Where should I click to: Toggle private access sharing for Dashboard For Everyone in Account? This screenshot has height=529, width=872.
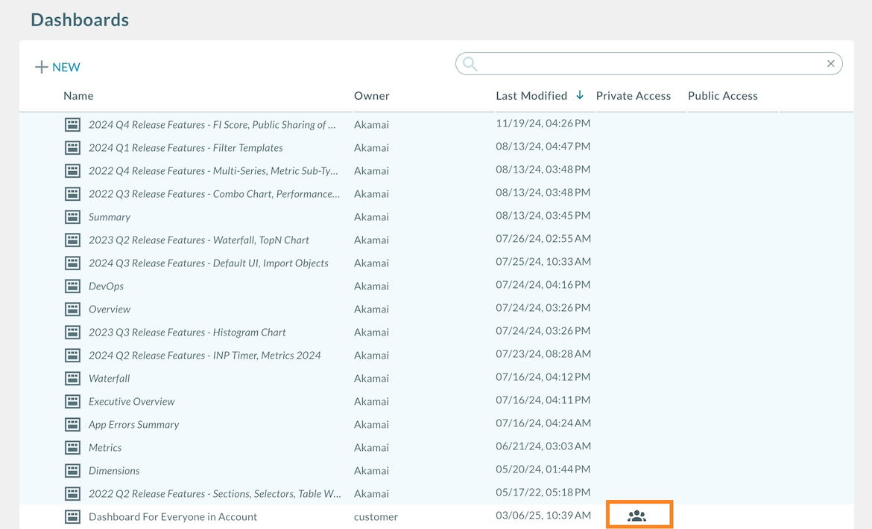(639, 514)
